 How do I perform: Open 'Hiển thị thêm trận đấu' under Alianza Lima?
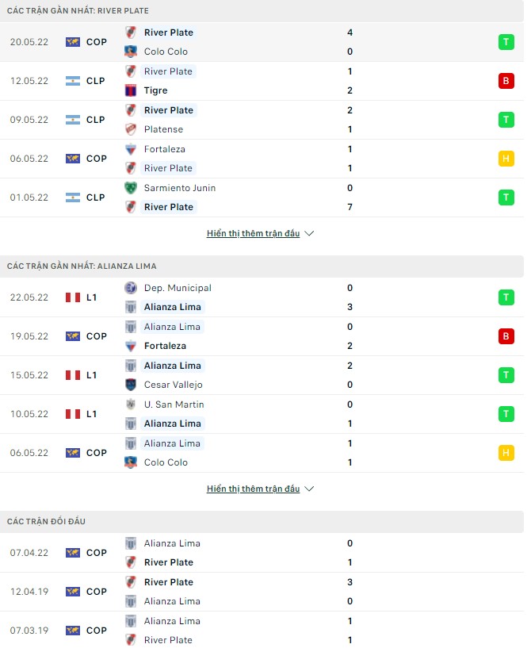coord(253,489)
